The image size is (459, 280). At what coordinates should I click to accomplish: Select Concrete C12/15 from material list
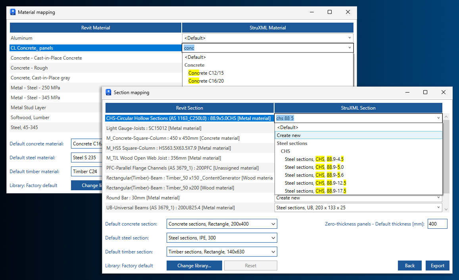[206, 73]
